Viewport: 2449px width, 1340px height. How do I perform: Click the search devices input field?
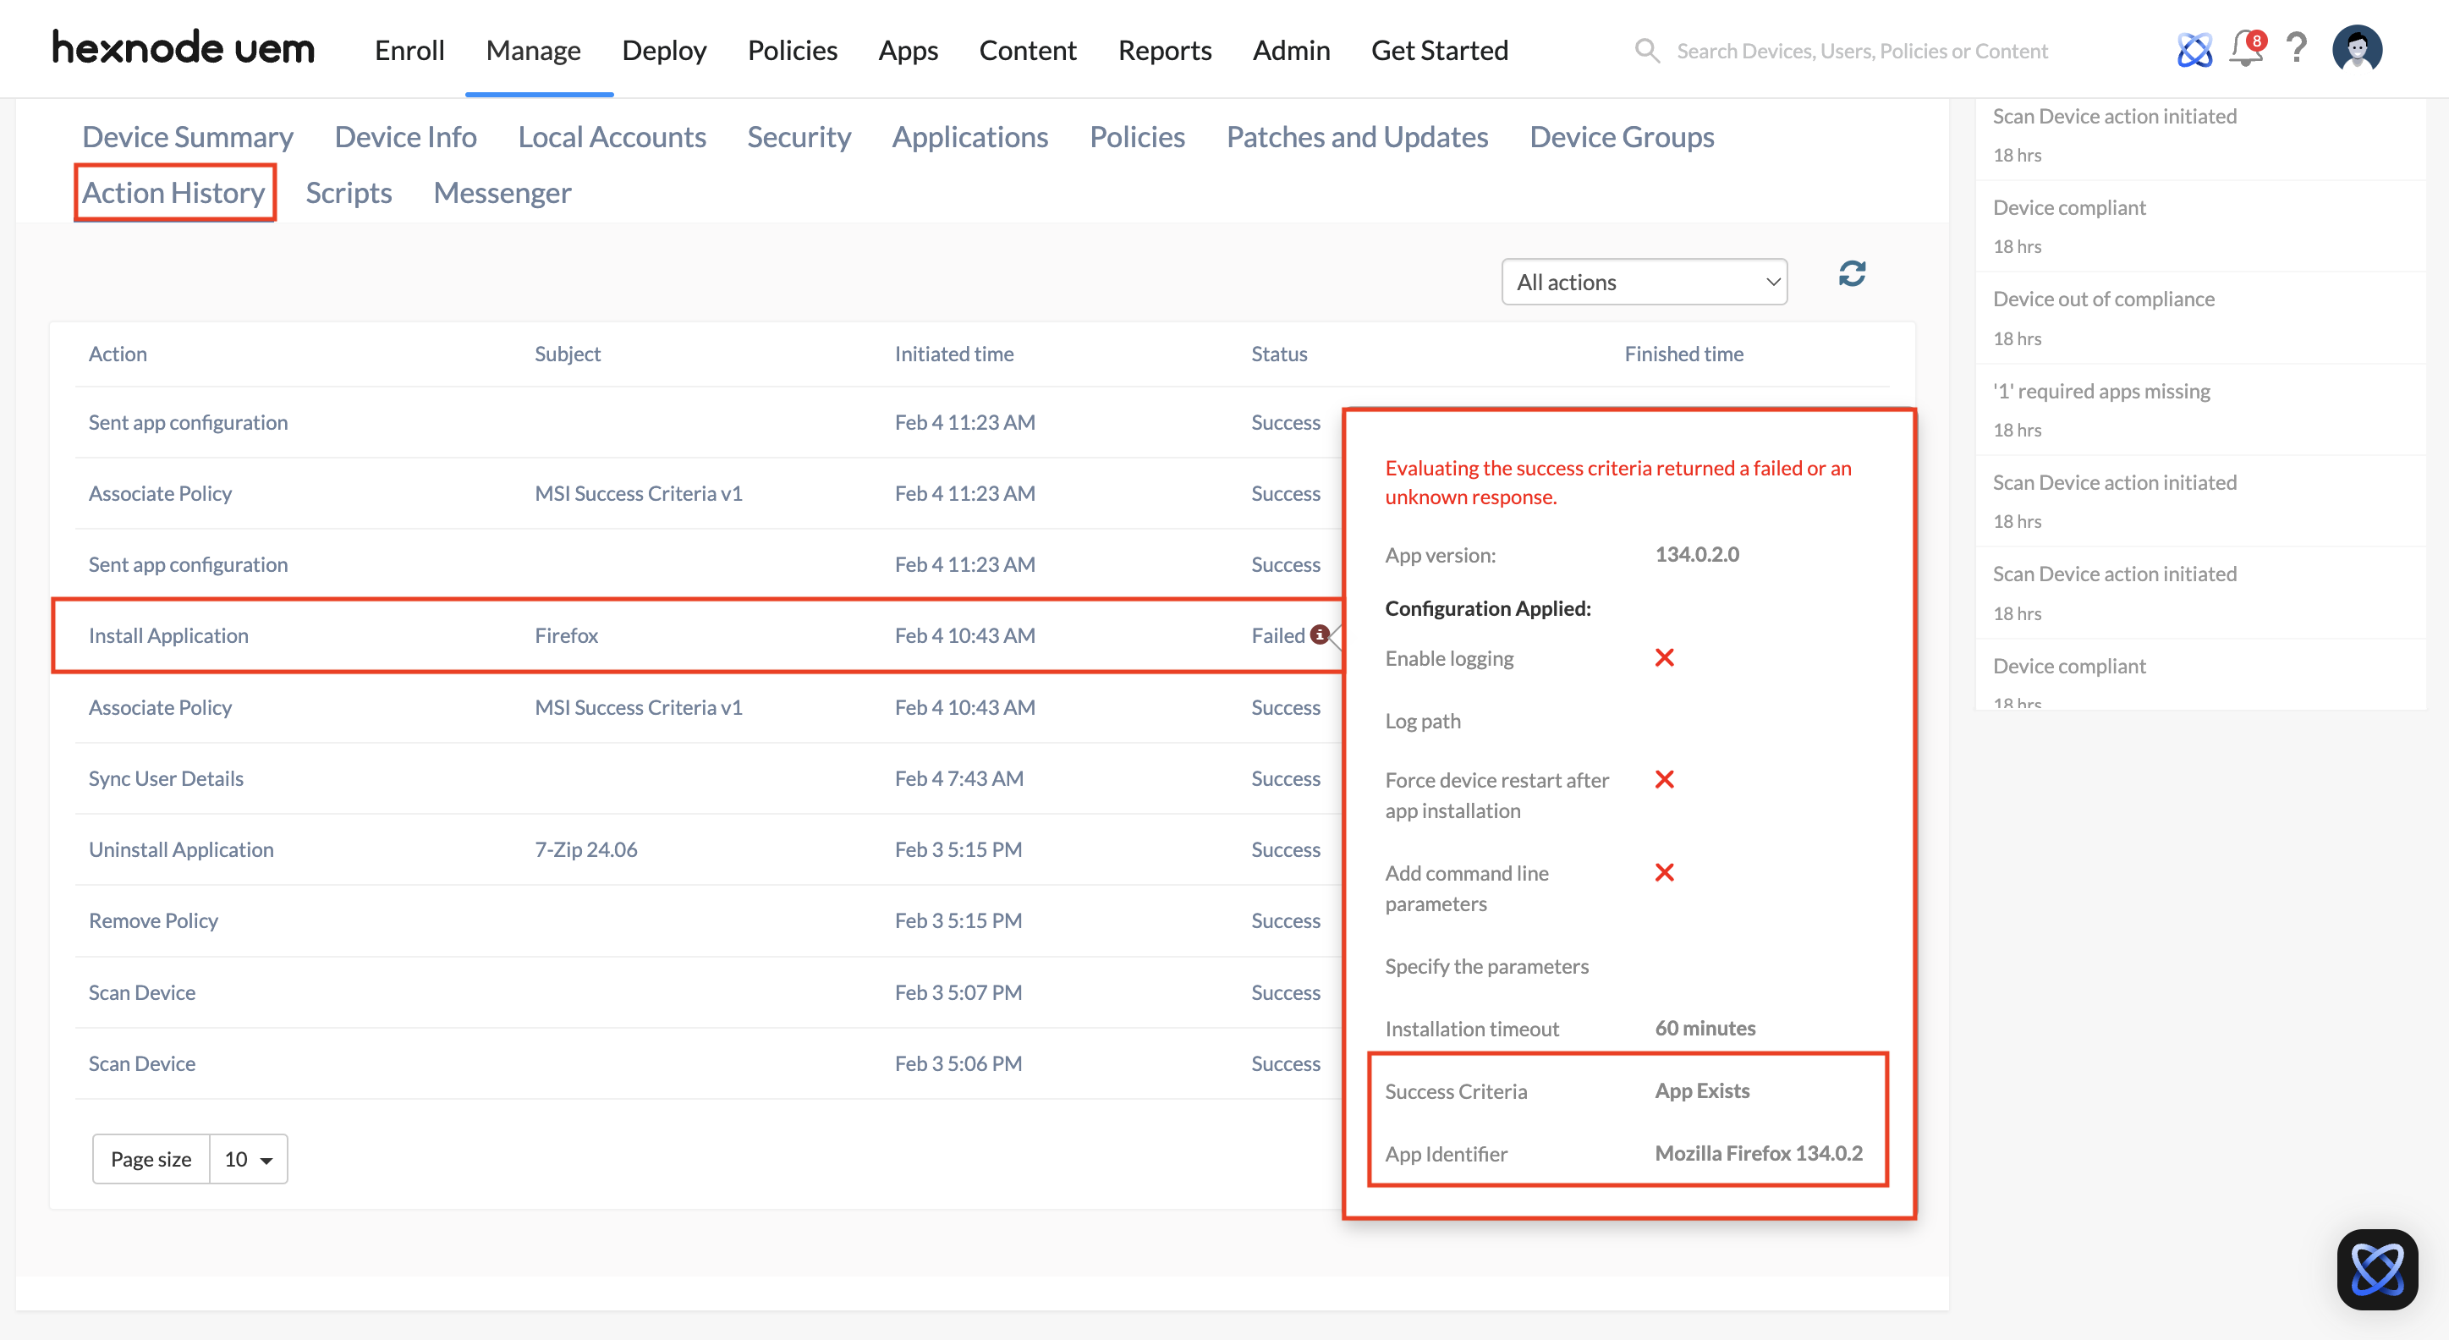1861,51
